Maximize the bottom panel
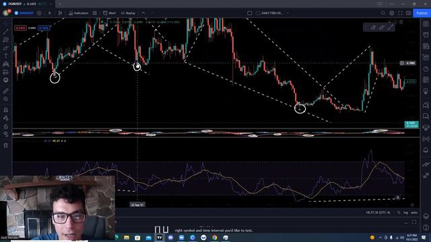This screenshot has height=242, width=431. (414, 222)
